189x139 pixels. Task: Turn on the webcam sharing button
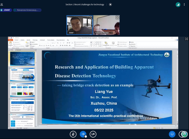click(x=93, y=134)
